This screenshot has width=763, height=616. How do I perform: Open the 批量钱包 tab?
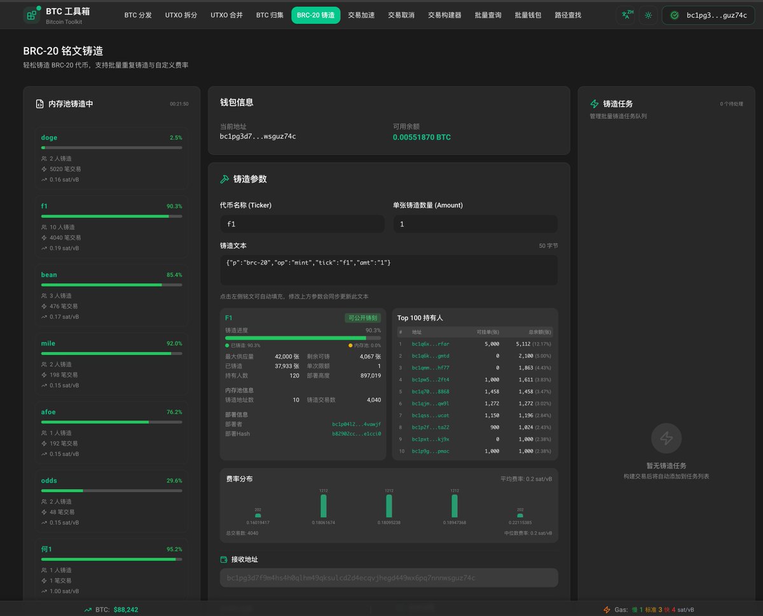[528, 15]
